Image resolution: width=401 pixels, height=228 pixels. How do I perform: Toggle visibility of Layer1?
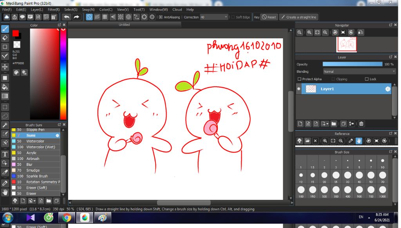pyautogui.click(x=298, y=89)
